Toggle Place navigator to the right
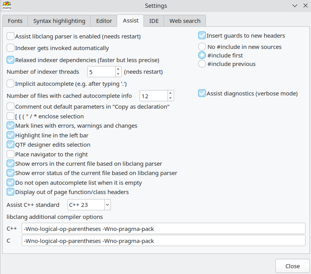The height and width of the screenshot is (274, 311). 11,154
